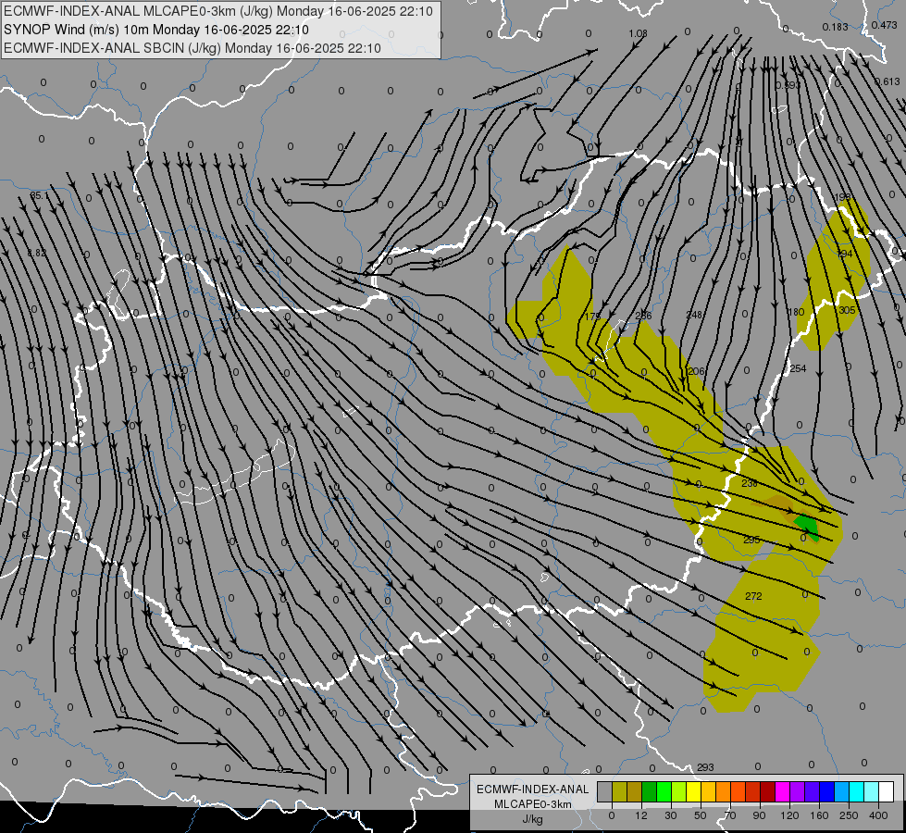Image resolution: width=906 pixels, height=833 pixels.
Task: Click the MLCAPE0-3km title line in the header
Action: (x=217, y=11)
